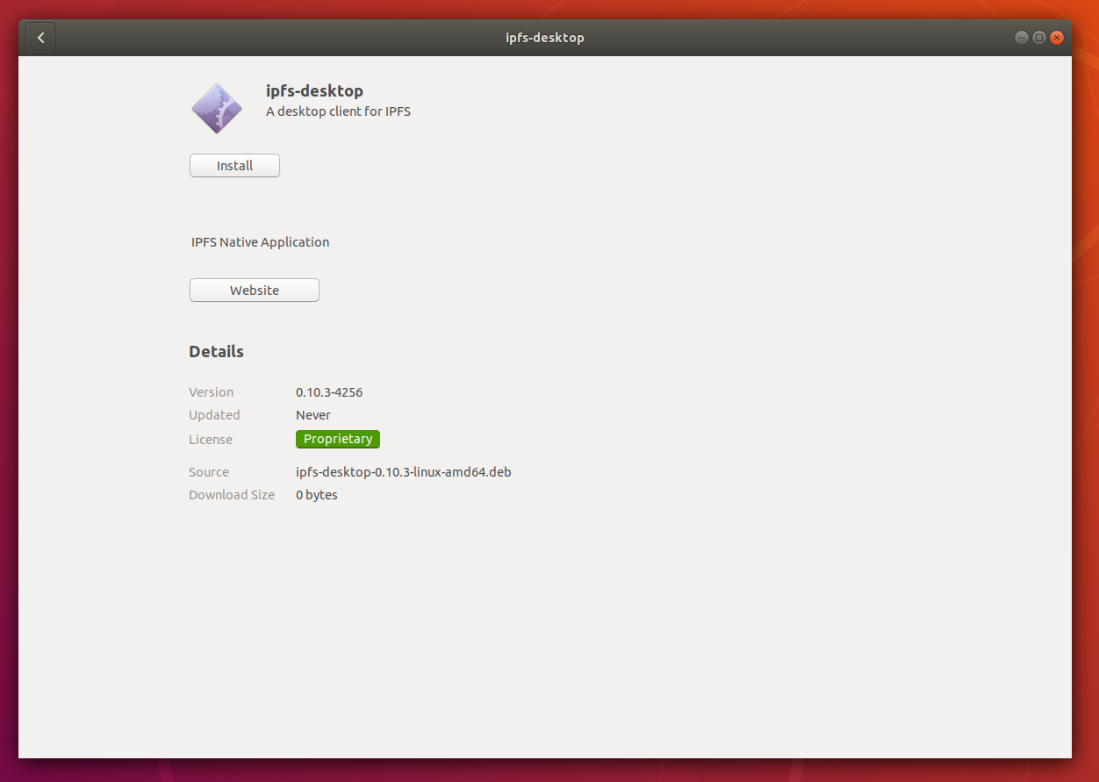Install the ipfs-desktop application
Viewport: 1099px width, 782px height.
(x=234, y=165)
